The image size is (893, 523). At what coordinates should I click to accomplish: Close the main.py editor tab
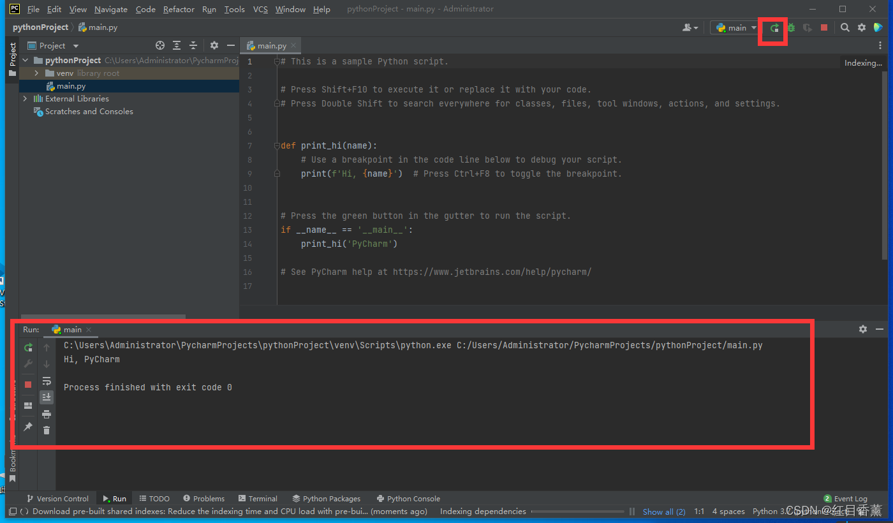pyautogui.click(x=293, y=46)
